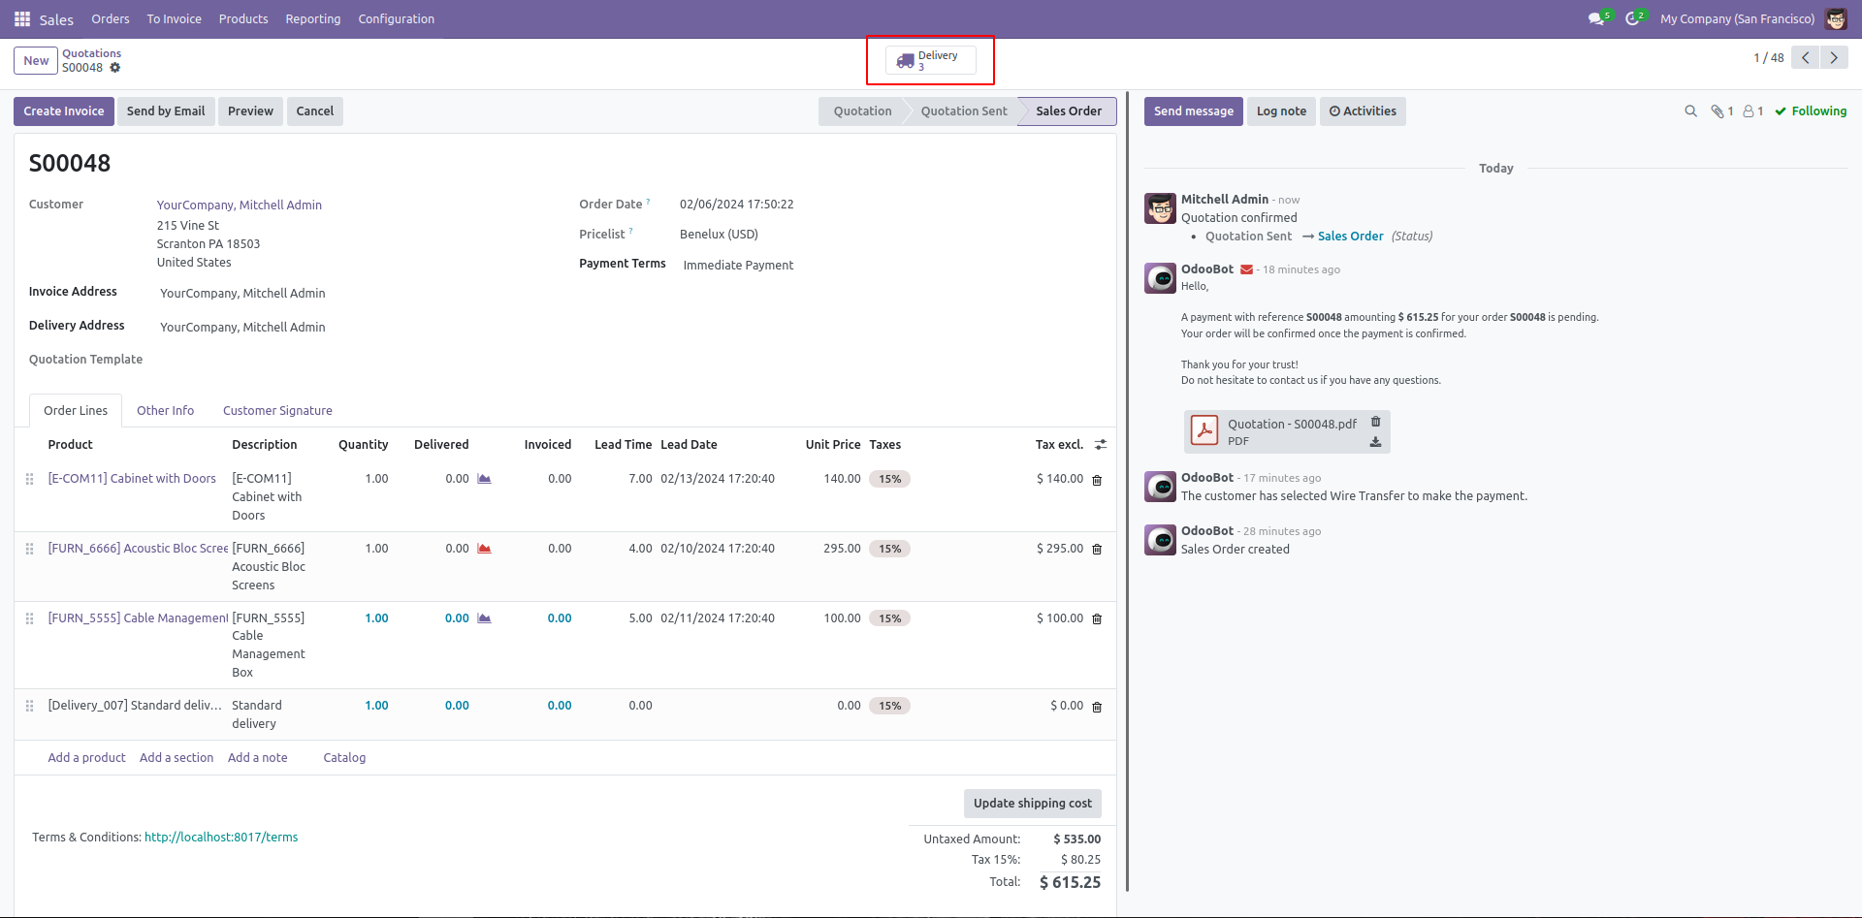Open the Delivery truck smart button
Screen dimensions: 1862x918
pyautogui.click(x=930, y=60)
